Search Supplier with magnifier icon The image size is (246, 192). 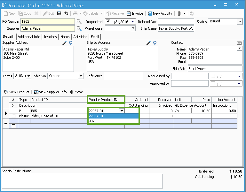click(79, 28)
